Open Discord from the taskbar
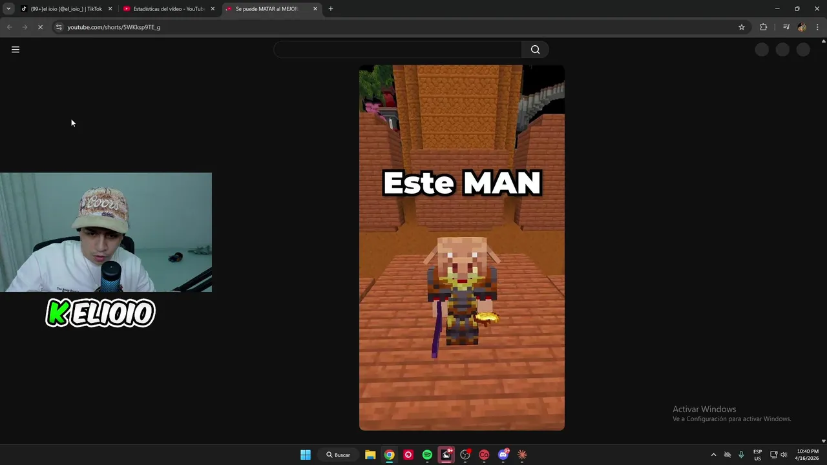Viewport: 827px width, 465px height. 503,455
